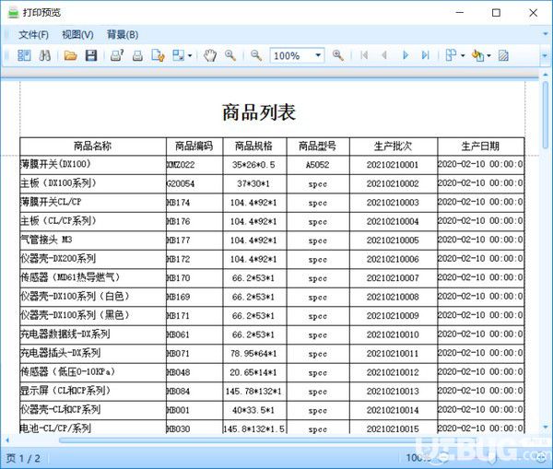Toggle the document map thumbnails icon
The width and height of the screenshot is (553, 469).
point(24,55)
